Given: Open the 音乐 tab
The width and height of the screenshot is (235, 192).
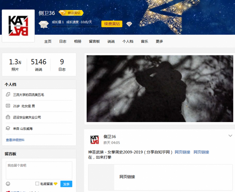Looking at the screenshot, I should pyautogui.click(x=145, y=41).
